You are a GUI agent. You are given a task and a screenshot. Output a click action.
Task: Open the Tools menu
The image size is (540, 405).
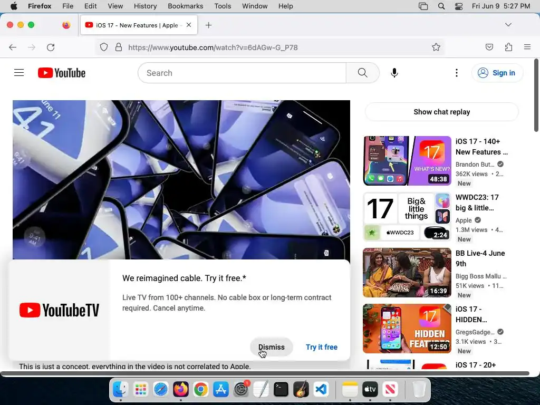pos(223,6)
